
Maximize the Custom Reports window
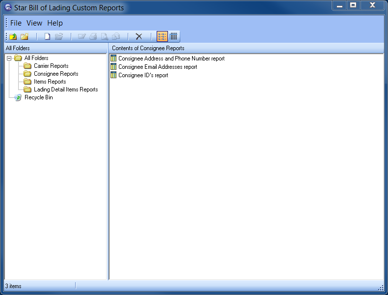tap(353, 5)
